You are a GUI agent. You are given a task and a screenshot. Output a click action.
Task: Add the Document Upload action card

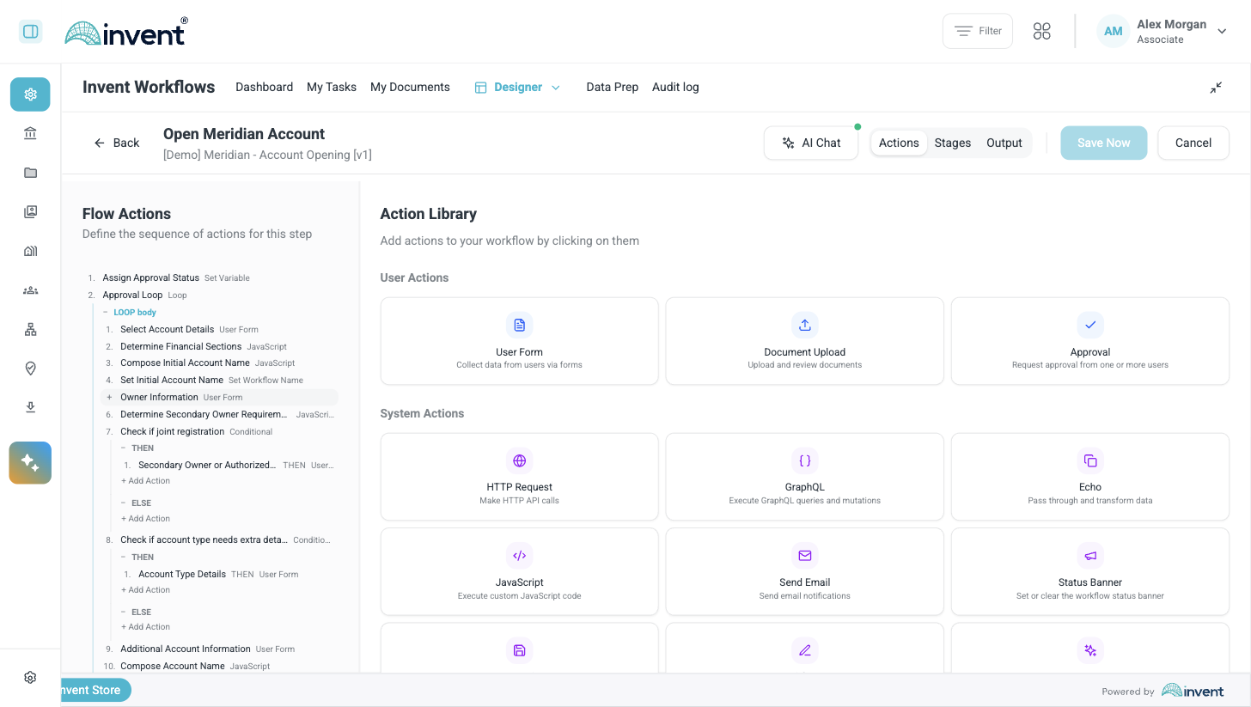(x=805, y=341)
